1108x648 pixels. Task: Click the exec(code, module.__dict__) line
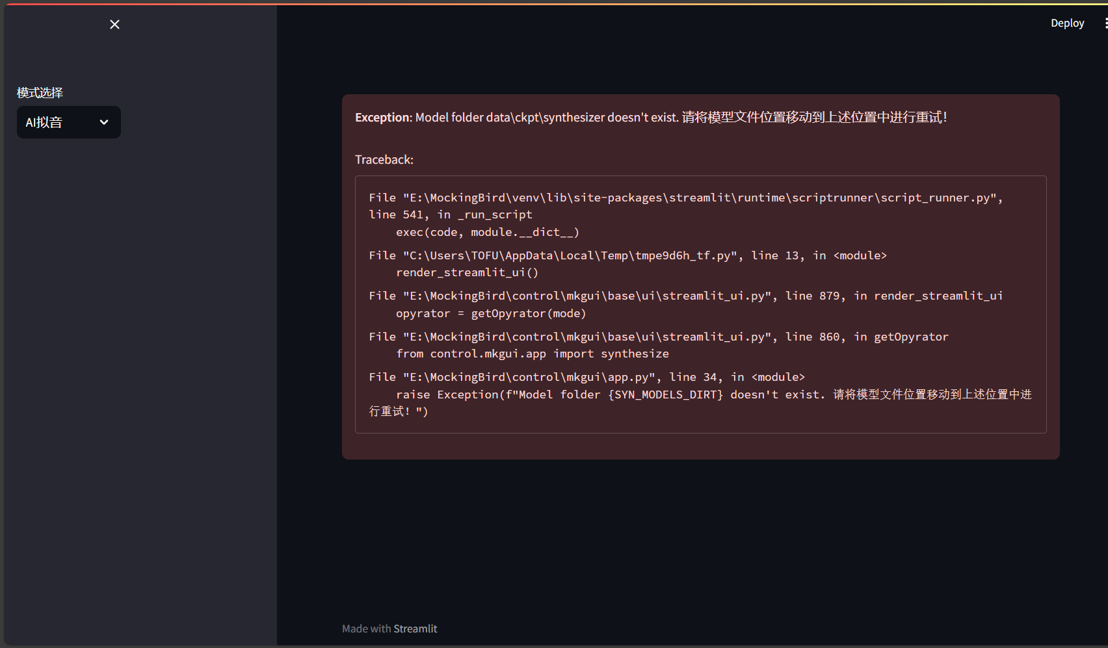click(x=487, y=232)
